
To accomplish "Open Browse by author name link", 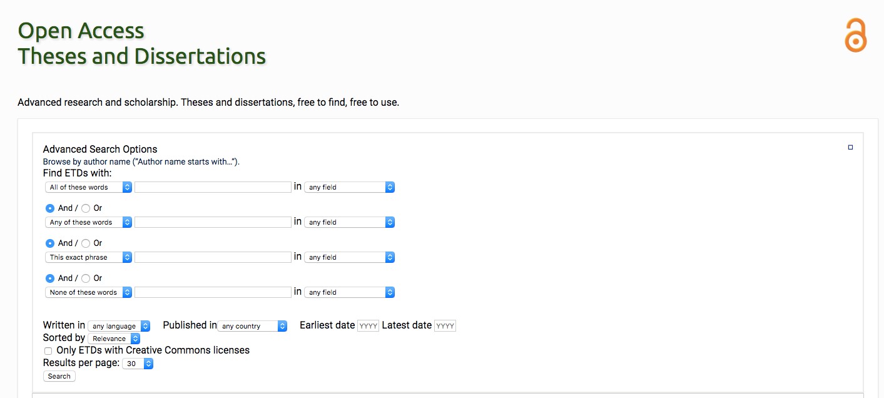I will pyautogui.click(x=141, y=161).
